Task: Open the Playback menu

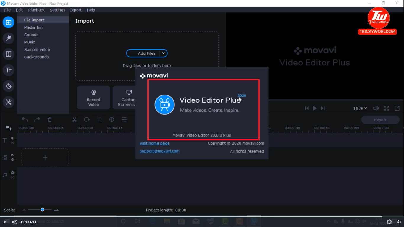Action: (36, 10)
